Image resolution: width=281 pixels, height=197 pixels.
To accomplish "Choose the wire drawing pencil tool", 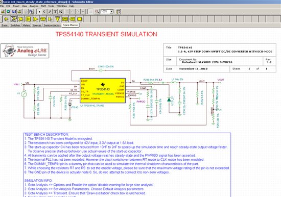I will point(50,12).
